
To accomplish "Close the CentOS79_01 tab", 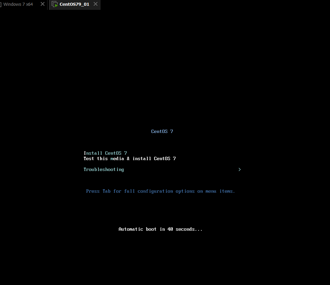I will [95, 4].
